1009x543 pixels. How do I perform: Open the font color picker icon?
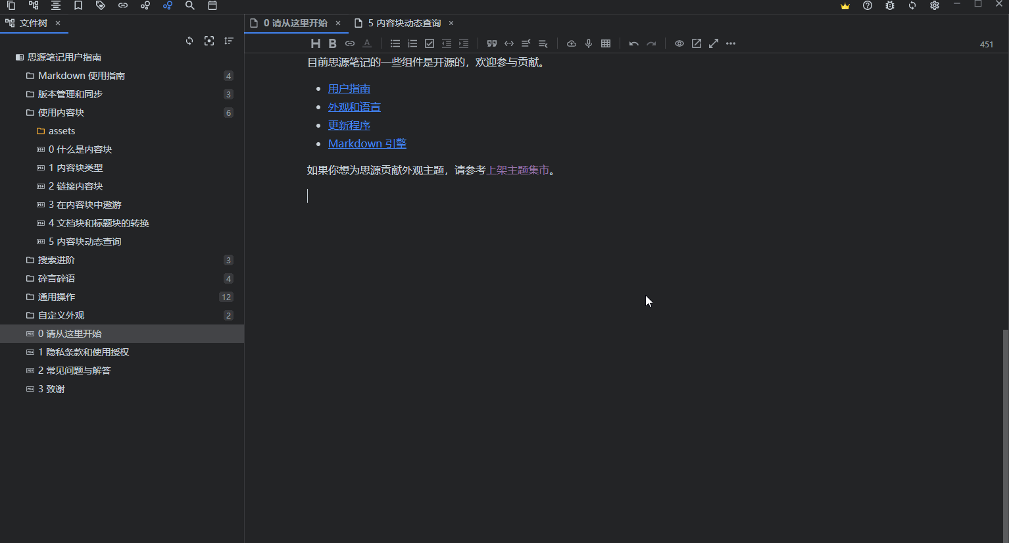[x=366, y=43]
